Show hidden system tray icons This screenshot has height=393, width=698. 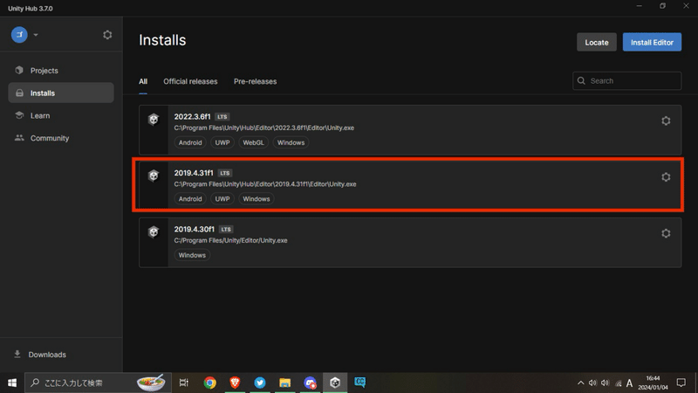[580, 383]
